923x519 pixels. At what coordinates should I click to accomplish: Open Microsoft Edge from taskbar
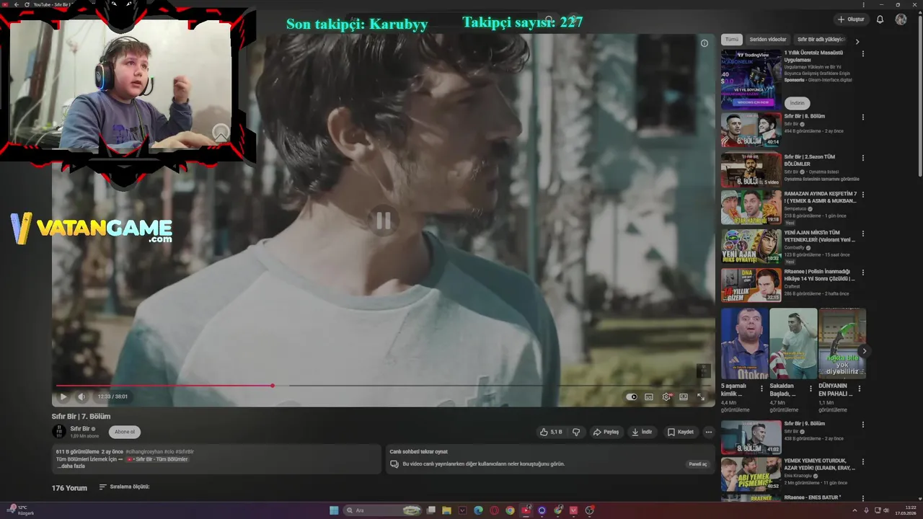pyautogui.click(x=478, y=510)
